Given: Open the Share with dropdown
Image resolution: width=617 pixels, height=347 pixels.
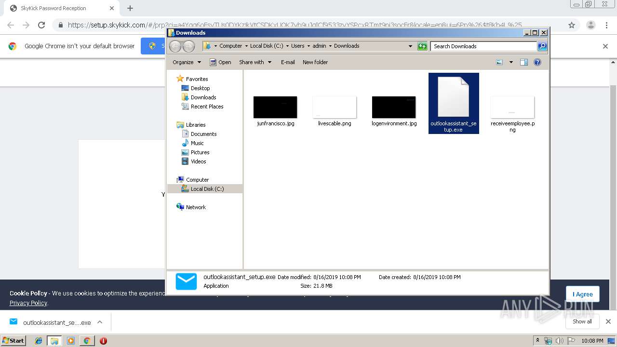Looking at the screenshot, I should (x=255, y=62).
